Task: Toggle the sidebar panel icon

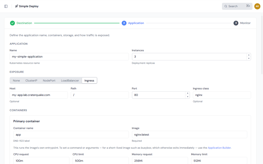Action: [x=6, y=6]
